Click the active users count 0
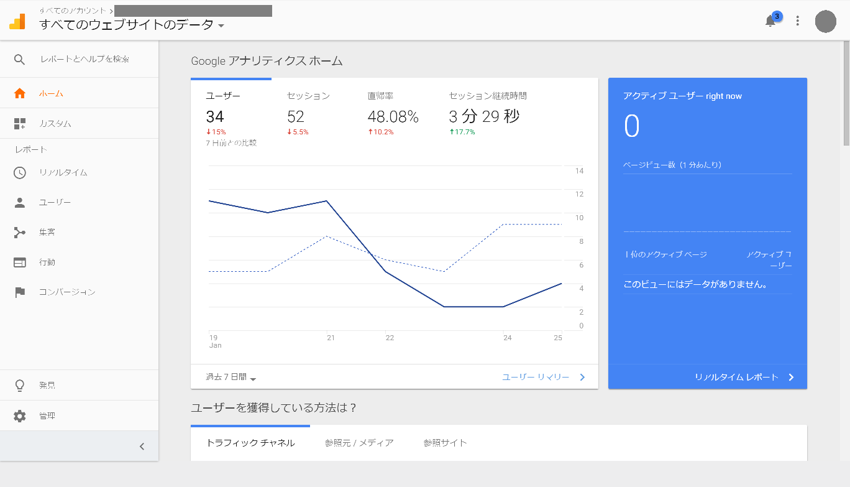850x487 pixels. coord(631,126)
